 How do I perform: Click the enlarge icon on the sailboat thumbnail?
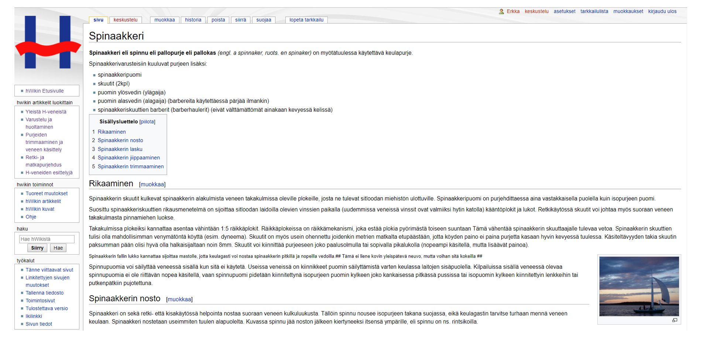676,320
